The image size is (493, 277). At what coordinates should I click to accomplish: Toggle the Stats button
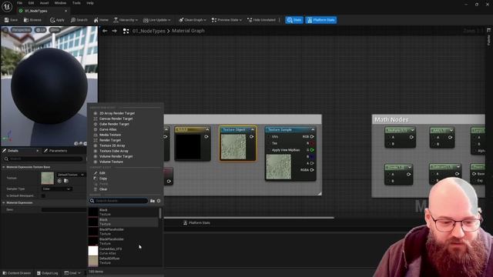[294, 20]
